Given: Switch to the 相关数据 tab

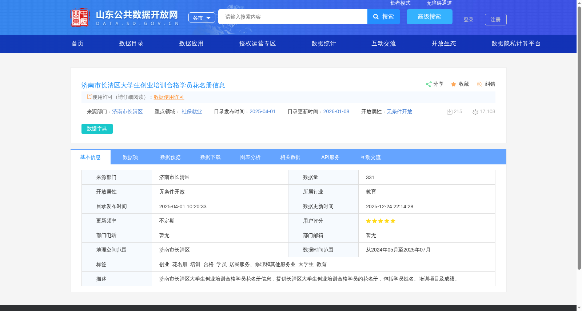Looking at the screenshot, I should [291, 157].
